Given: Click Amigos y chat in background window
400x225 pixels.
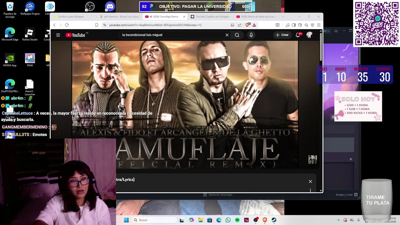Looking at the screenshot, I should coord(346,195).
